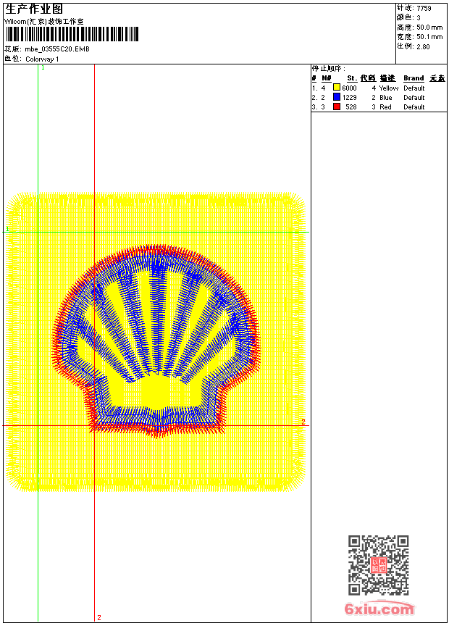Click the stitch count 7759 value
This screenshot has height=623, width=449.
424,9
